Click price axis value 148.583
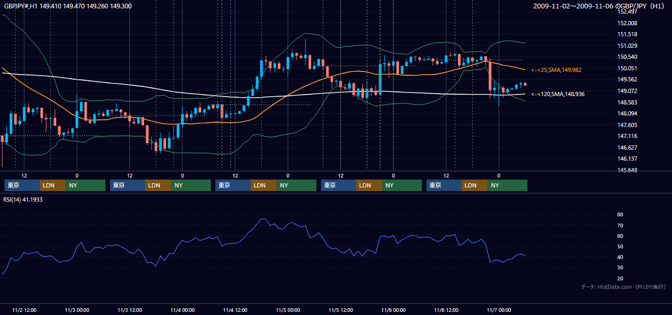 coord(627,102)
